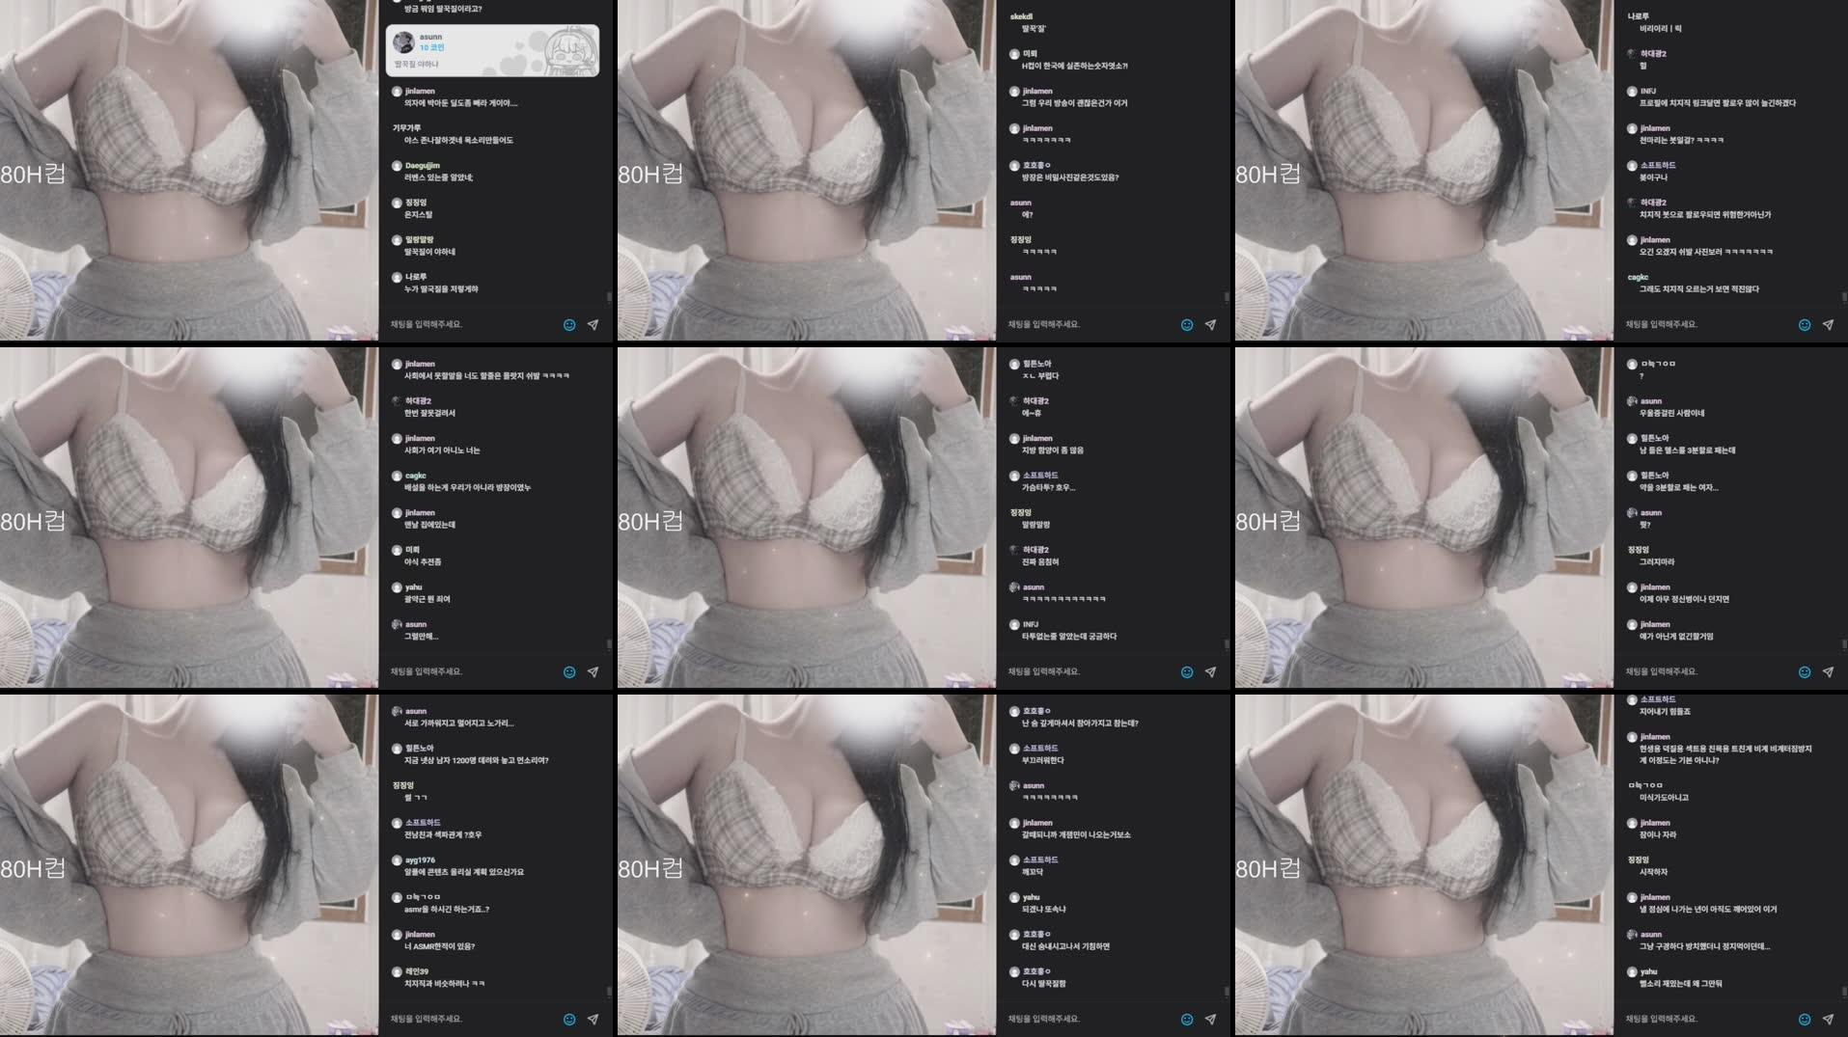Click chat scrollbar handle in top-left frame
Viewport: 1848px width, 1037px height.
coord(609,297)
